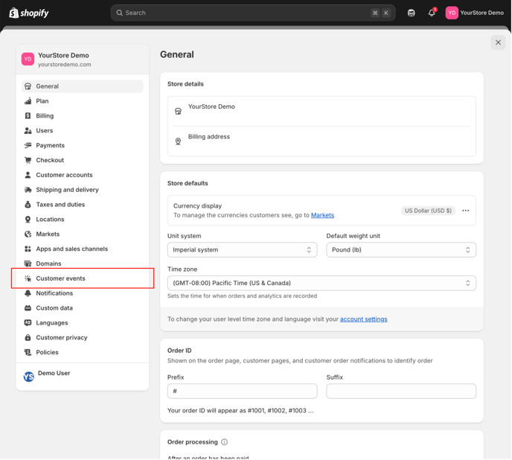The height and width of the screenshot is (460, 512).
Task: Click the Order processing info icon
Action: (x=224, y=442)
